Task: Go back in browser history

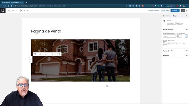Action: pyautogui.click(x=2, y=6)
